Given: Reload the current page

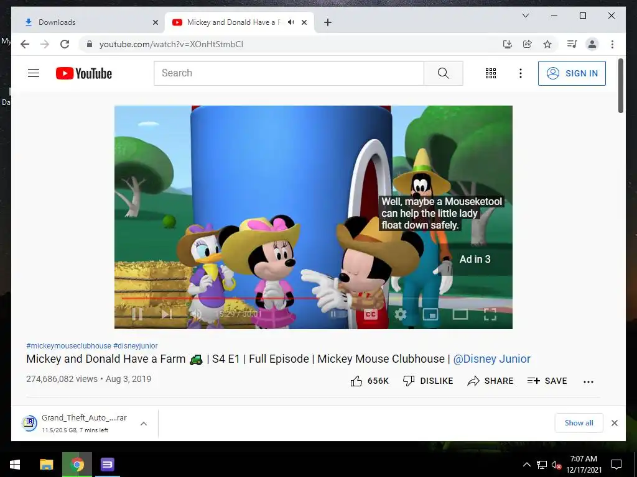Looking at the screenshot, I should click(x=65, y=44).
